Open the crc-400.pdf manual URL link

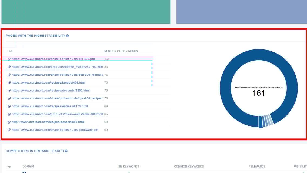53,59
